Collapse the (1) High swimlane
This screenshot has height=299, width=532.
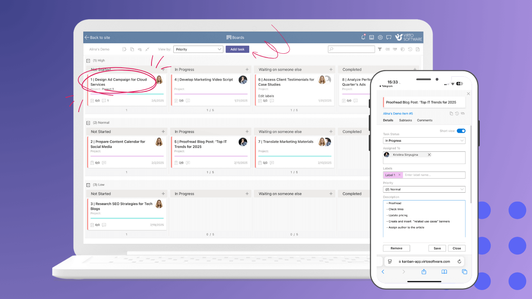[x=88, y=60]
